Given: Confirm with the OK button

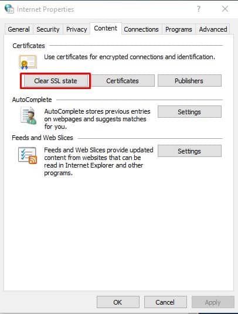Looking at the screenshot, I should coord(118,302).
